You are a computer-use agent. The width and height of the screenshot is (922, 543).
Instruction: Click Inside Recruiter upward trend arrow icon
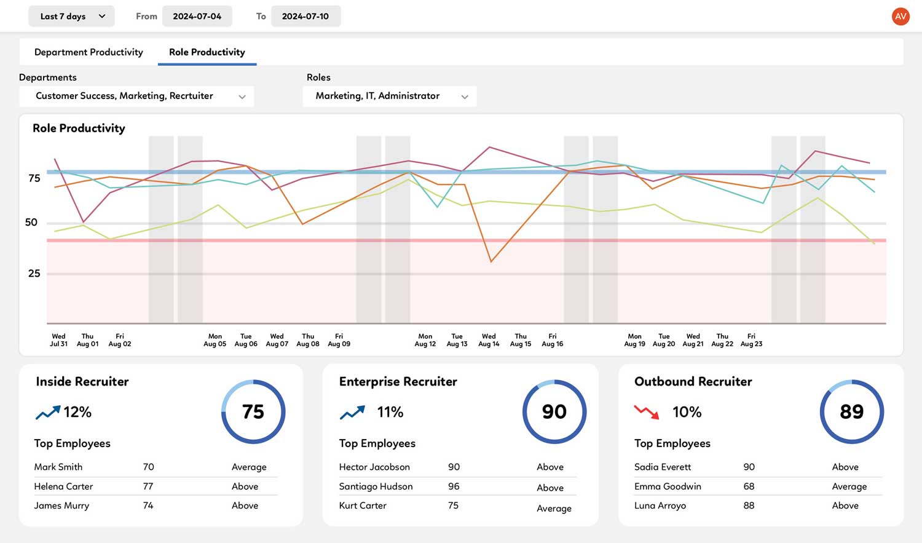48,413
